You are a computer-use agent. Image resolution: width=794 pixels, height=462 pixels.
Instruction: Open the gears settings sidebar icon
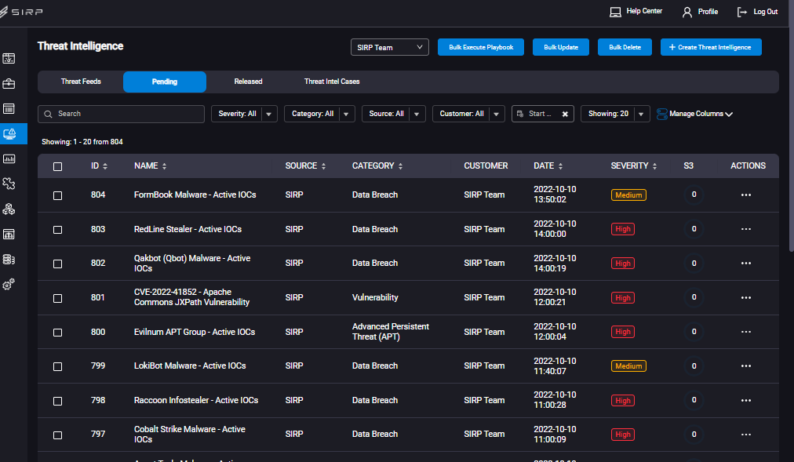point(9,285)
